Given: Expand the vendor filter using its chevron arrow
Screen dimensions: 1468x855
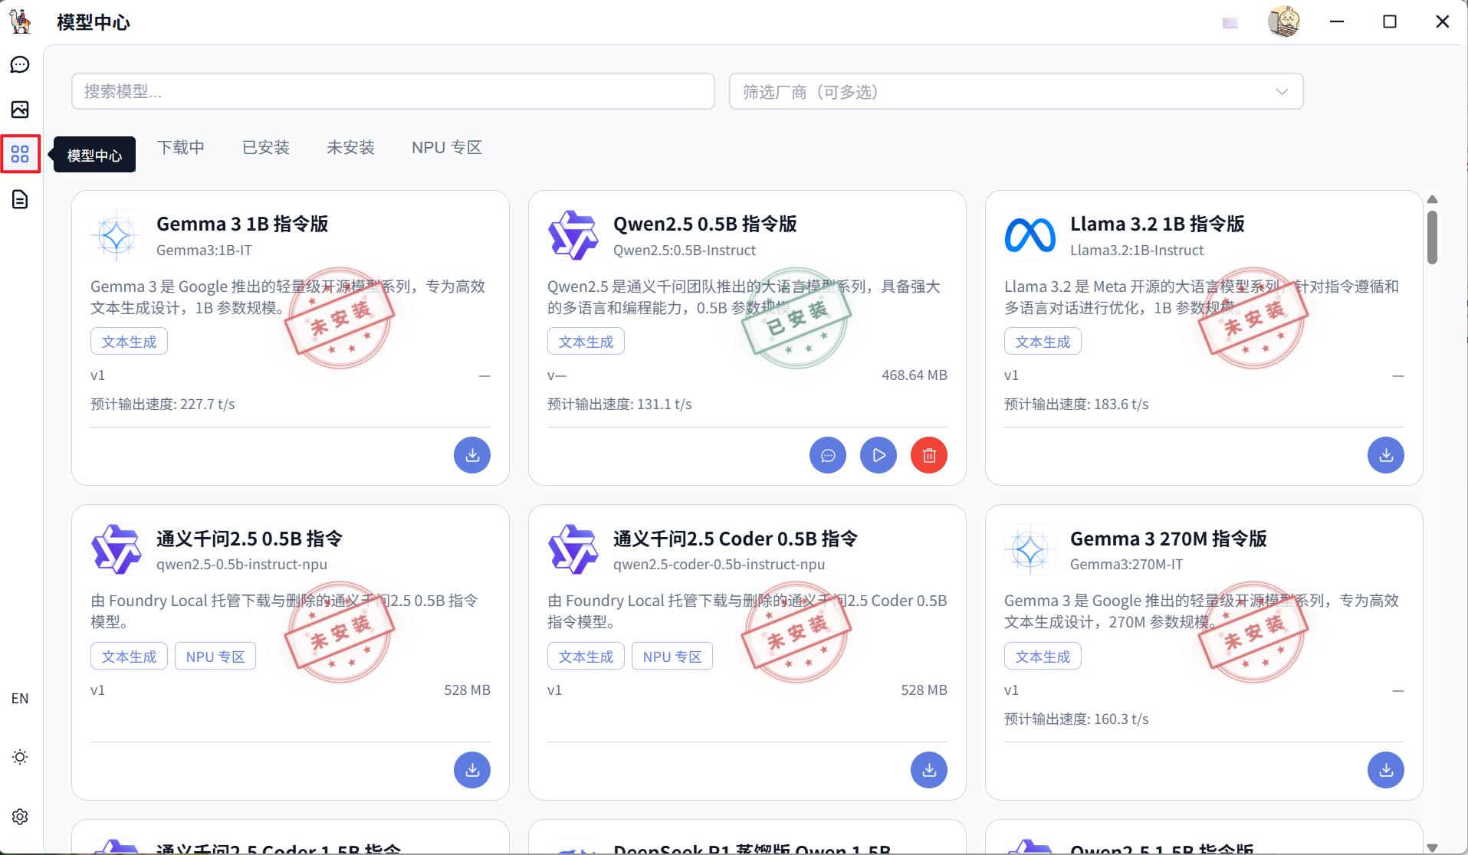Looking at the screenshot, I should coord(1282,92).
